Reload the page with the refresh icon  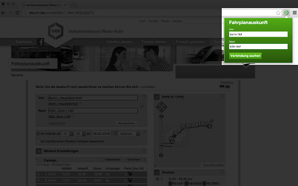point(17,13)
